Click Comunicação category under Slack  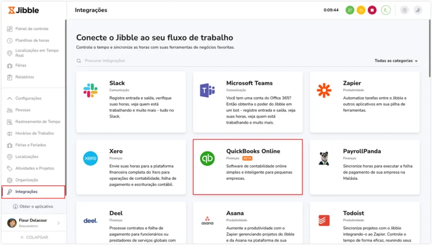click(119, 90)
